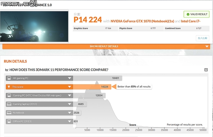Click the Valid Result badge
The height and width of the screenshot is (137, 213).
point(196,14)
